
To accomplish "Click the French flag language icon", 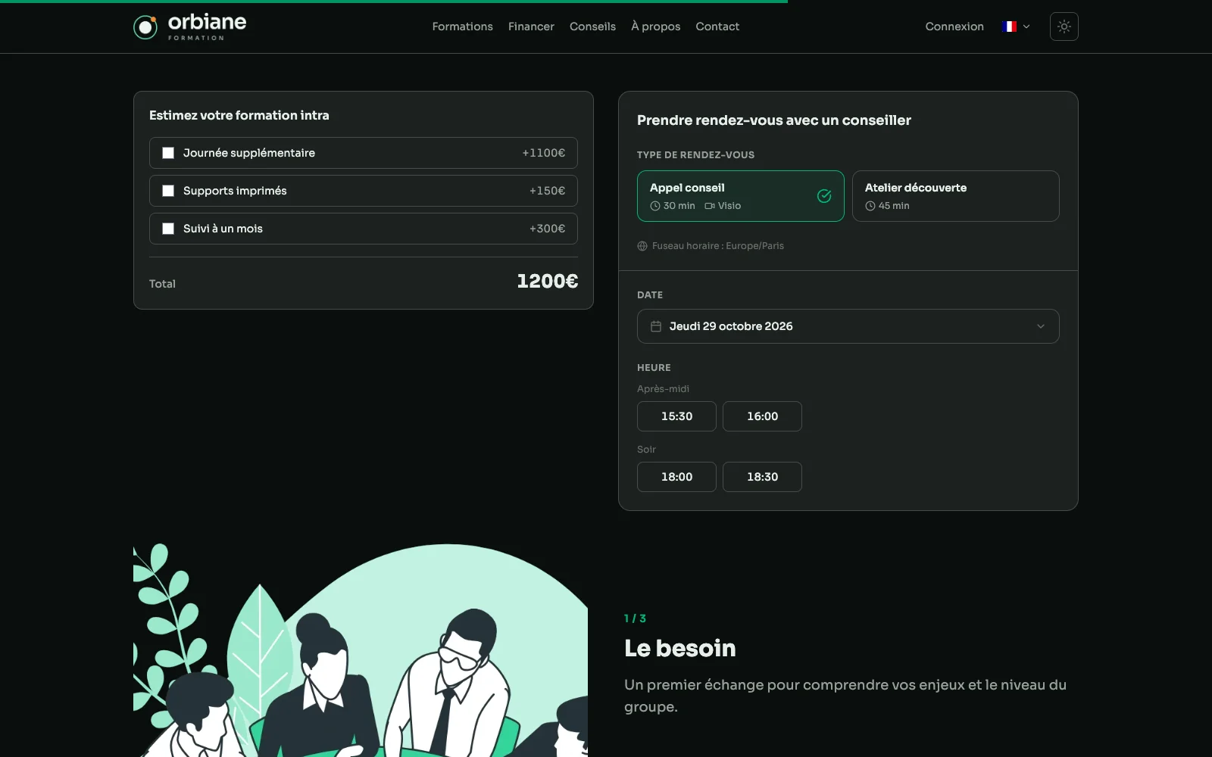I will point(1008,26).
